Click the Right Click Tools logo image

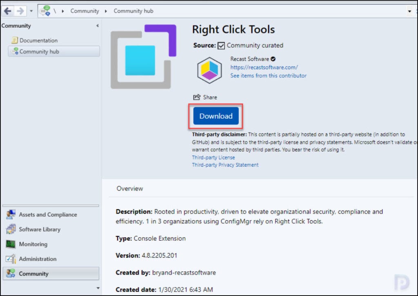[x=143, y=56]
